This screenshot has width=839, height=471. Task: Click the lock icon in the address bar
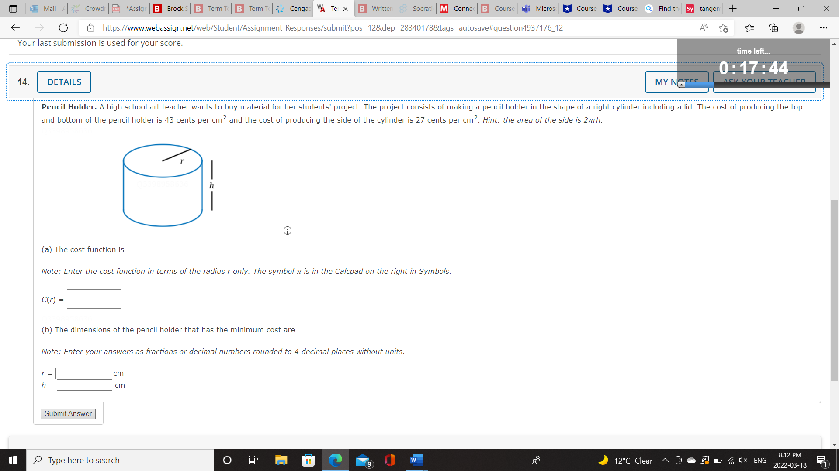[x=90, y=27]
